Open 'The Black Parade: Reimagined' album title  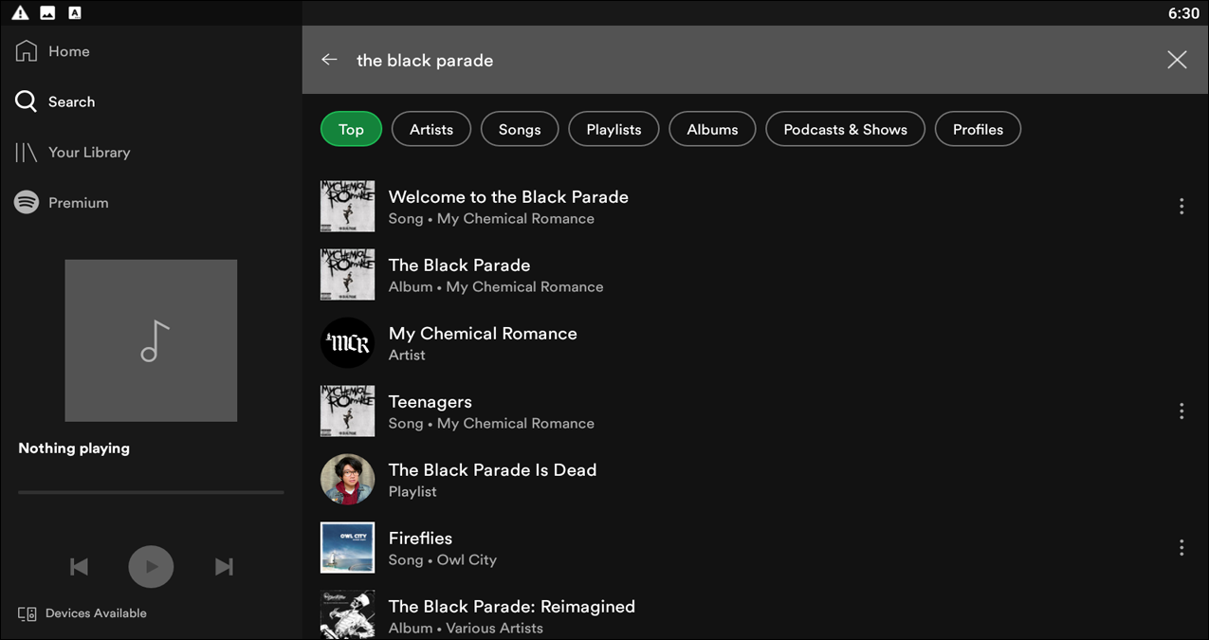512,607
